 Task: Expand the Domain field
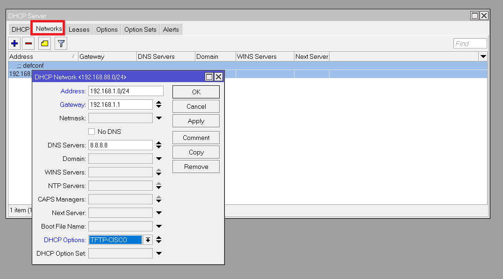(x=159, y=159)
